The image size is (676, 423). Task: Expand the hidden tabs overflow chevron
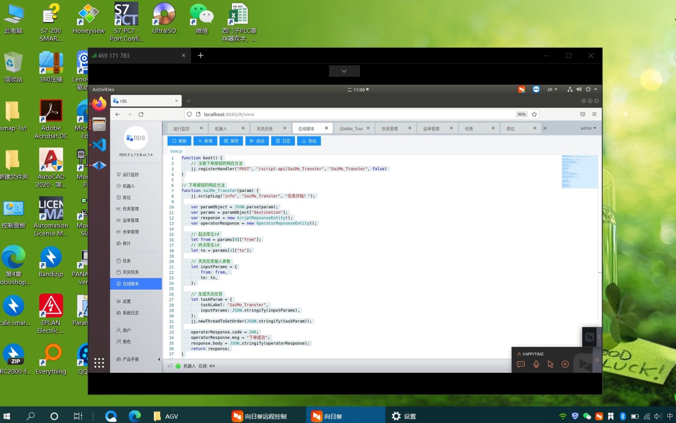545,128
